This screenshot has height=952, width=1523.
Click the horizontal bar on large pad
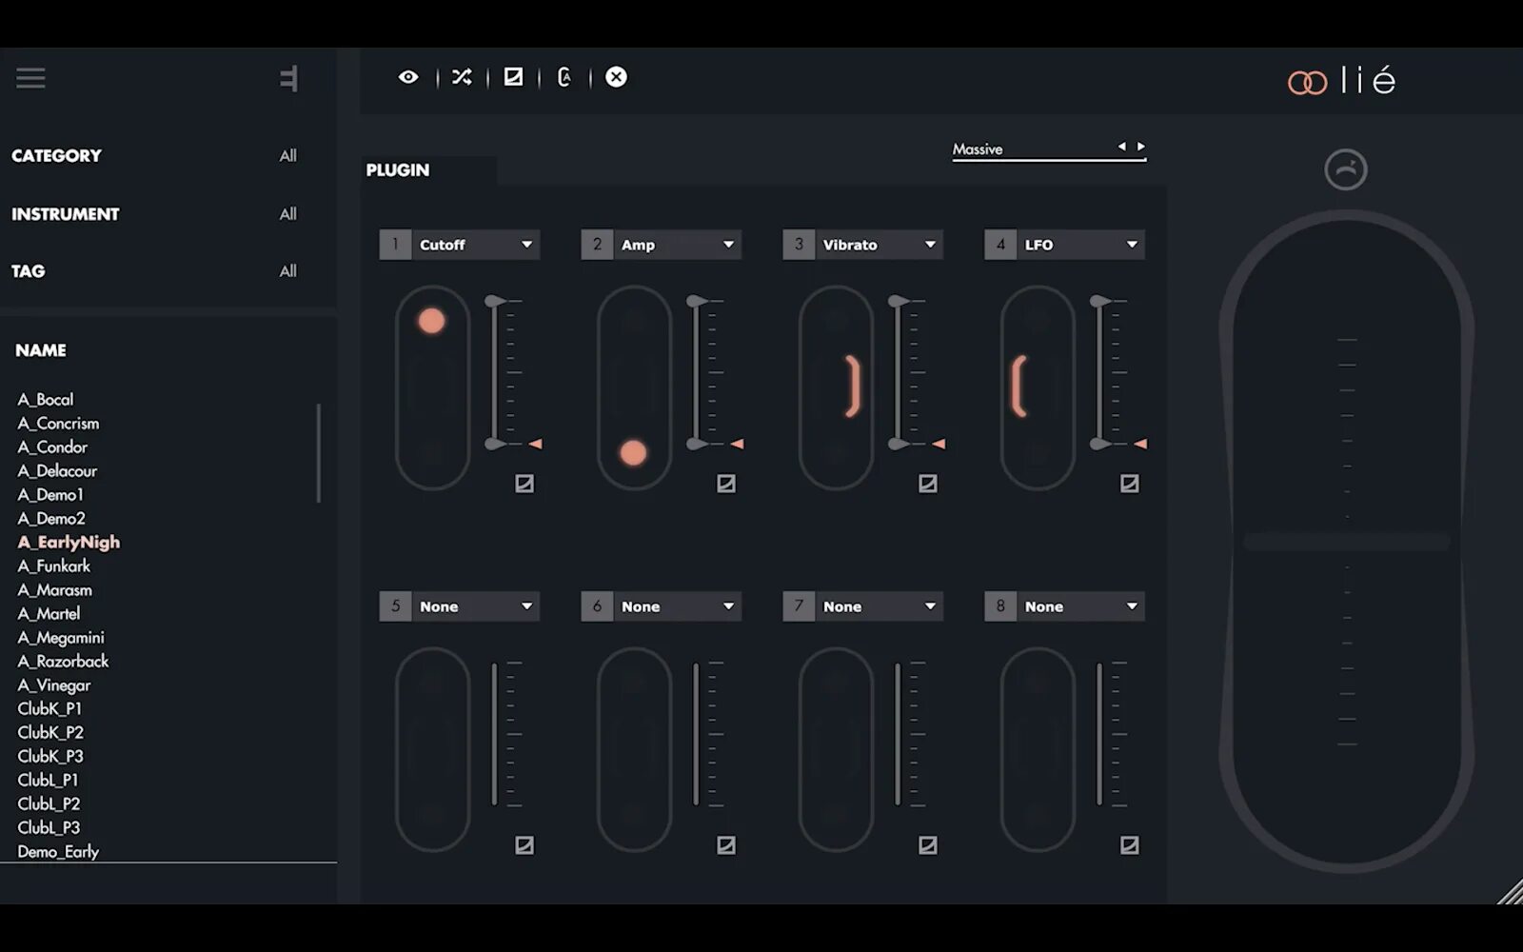tap(1347, 542)
